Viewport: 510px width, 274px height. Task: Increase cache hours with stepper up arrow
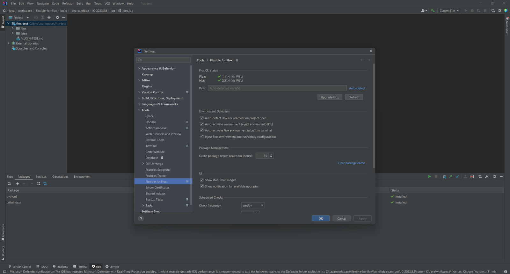[271, 154]
